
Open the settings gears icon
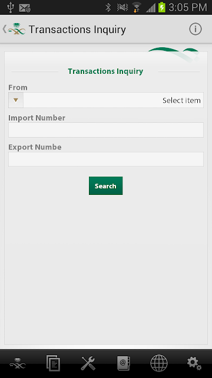click(x=194, y=363)
